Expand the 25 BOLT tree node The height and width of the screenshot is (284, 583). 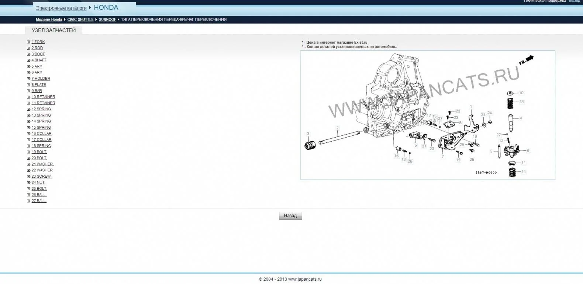pos(28,189)
